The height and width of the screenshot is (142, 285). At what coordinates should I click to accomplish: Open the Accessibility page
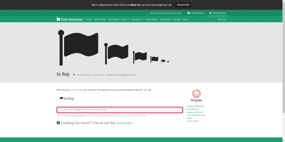(151, 19)
